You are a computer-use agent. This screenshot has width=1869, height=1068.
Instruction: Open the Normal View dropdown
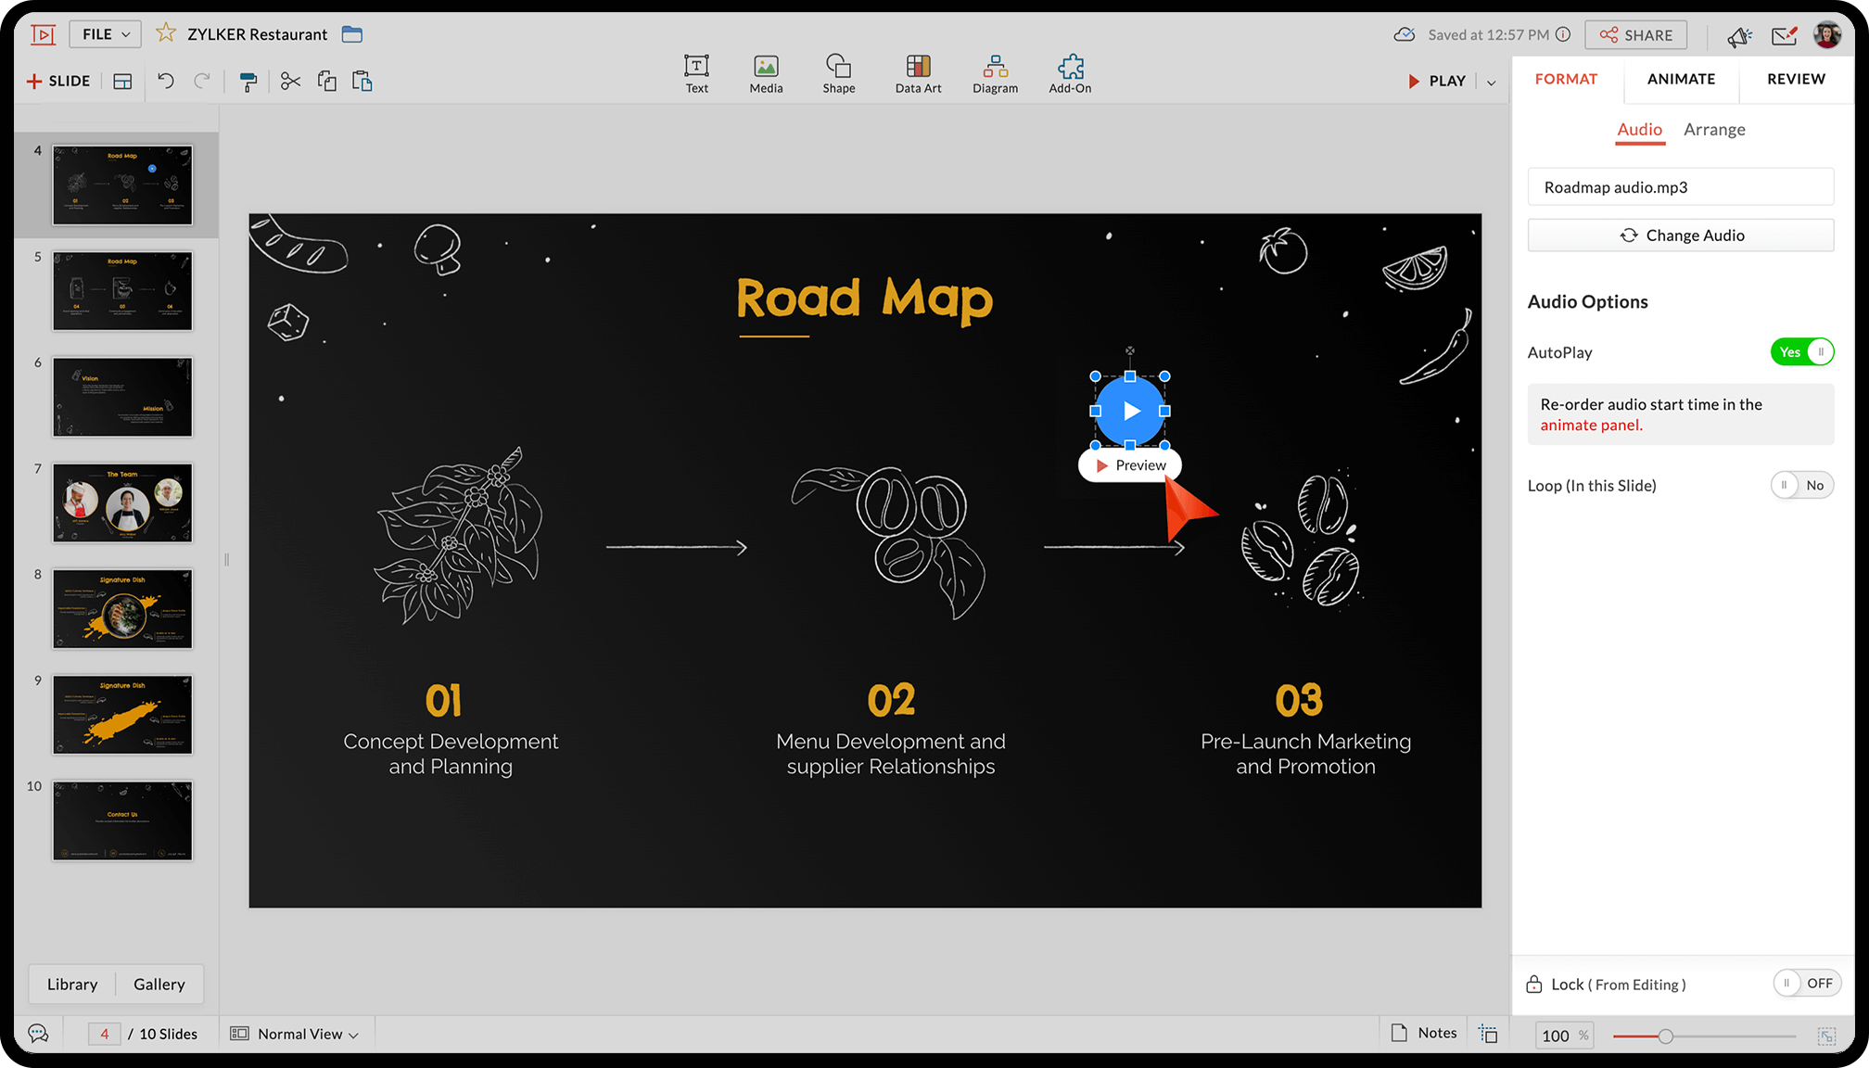299,1034
